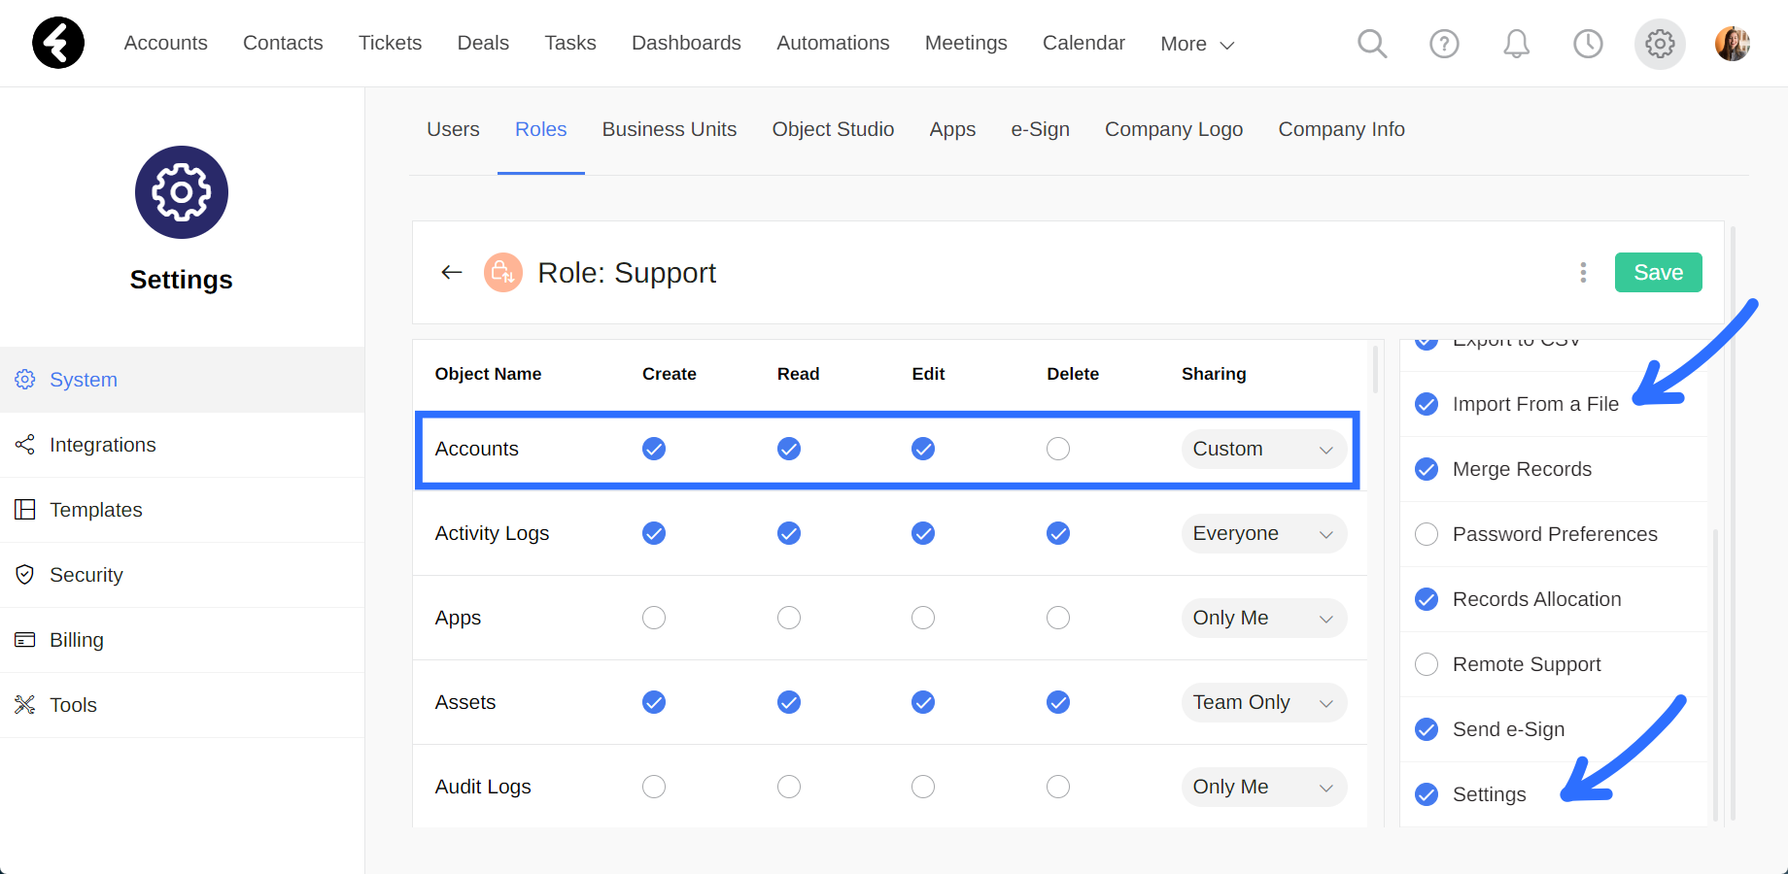This screenshot has width=1788, height=874.
Task: Click the System gear icon in sidebar
Action: click(25, 380)
